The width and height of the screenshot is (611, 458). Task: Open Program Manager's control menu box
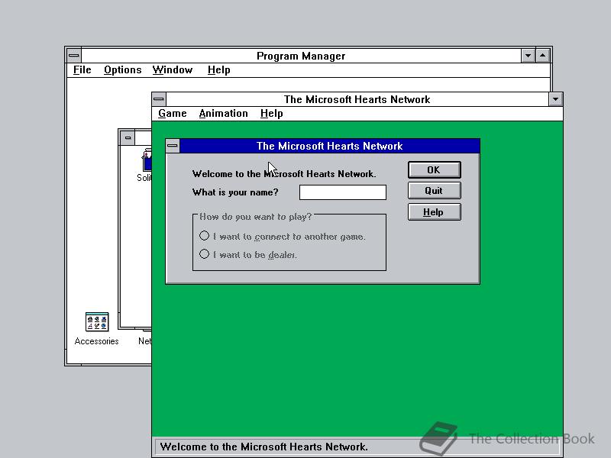[73, 56]
